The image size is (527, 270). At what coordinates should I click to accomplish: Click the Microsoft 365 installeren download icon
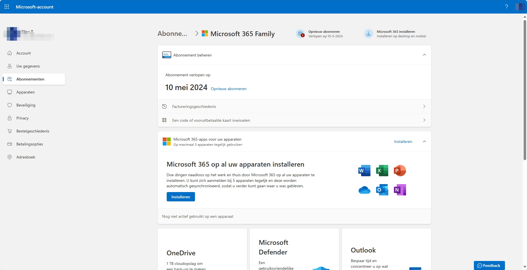click(x=368, y=34)
